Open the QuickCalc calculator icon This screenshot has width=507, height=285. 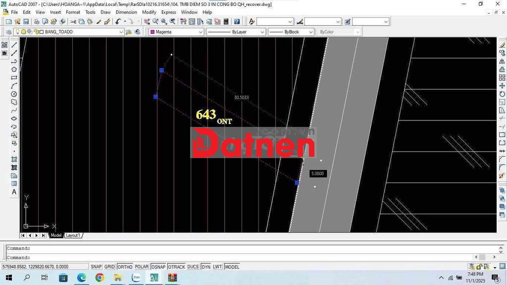click(x=226, y=22)
